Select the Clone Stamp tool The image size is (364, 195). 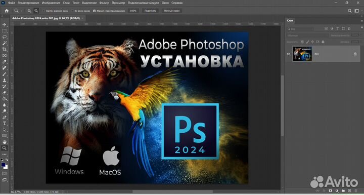coord(5,81)
